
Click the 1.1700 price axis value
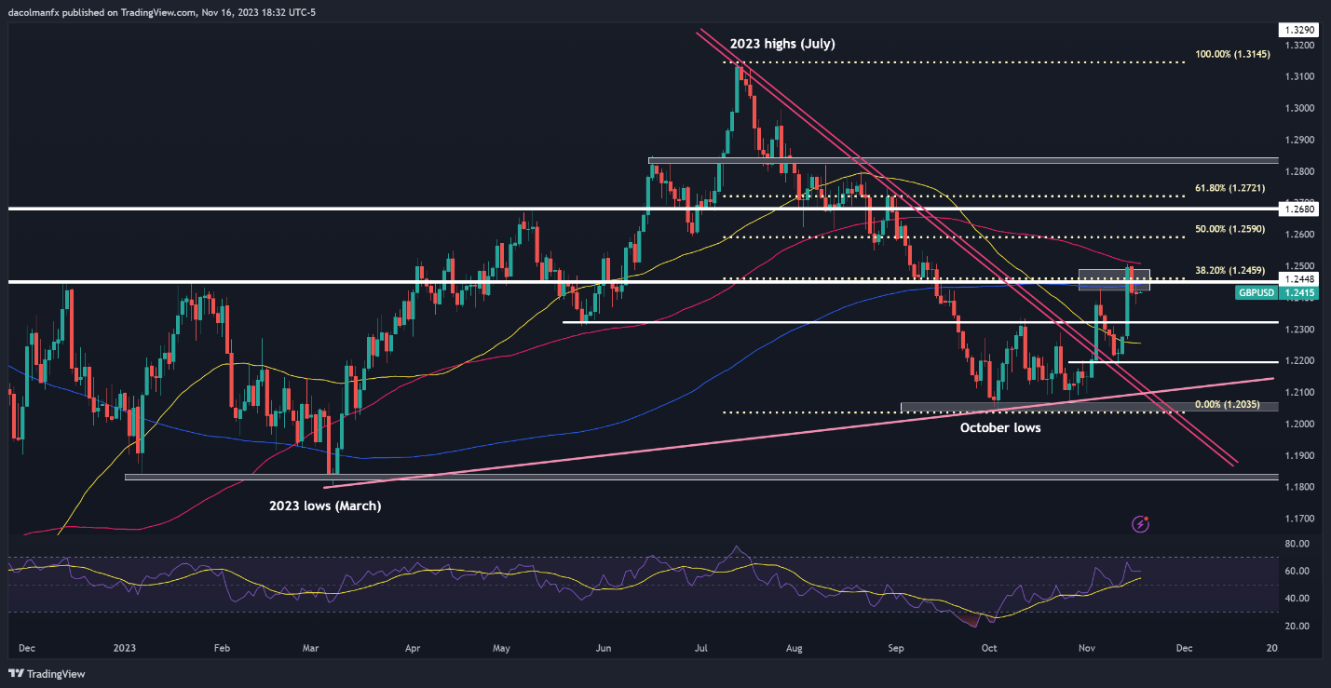pyautogui.click(x=1298, y=519)
